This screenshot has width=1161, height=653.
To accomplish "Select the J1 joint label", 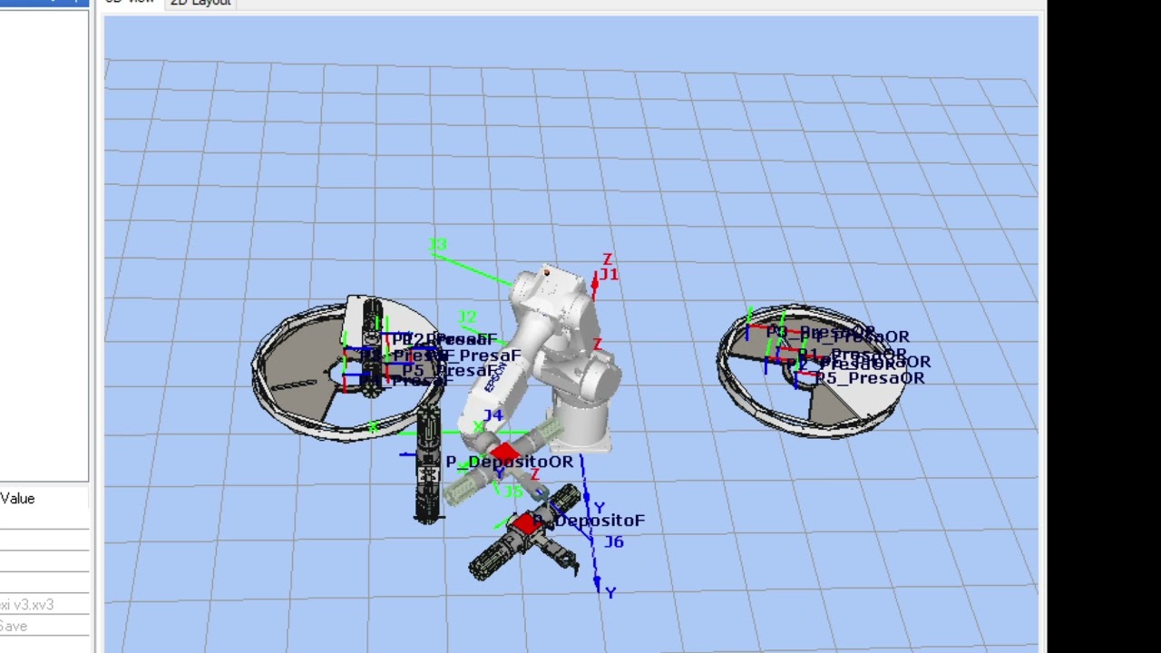I will [609, 274].
